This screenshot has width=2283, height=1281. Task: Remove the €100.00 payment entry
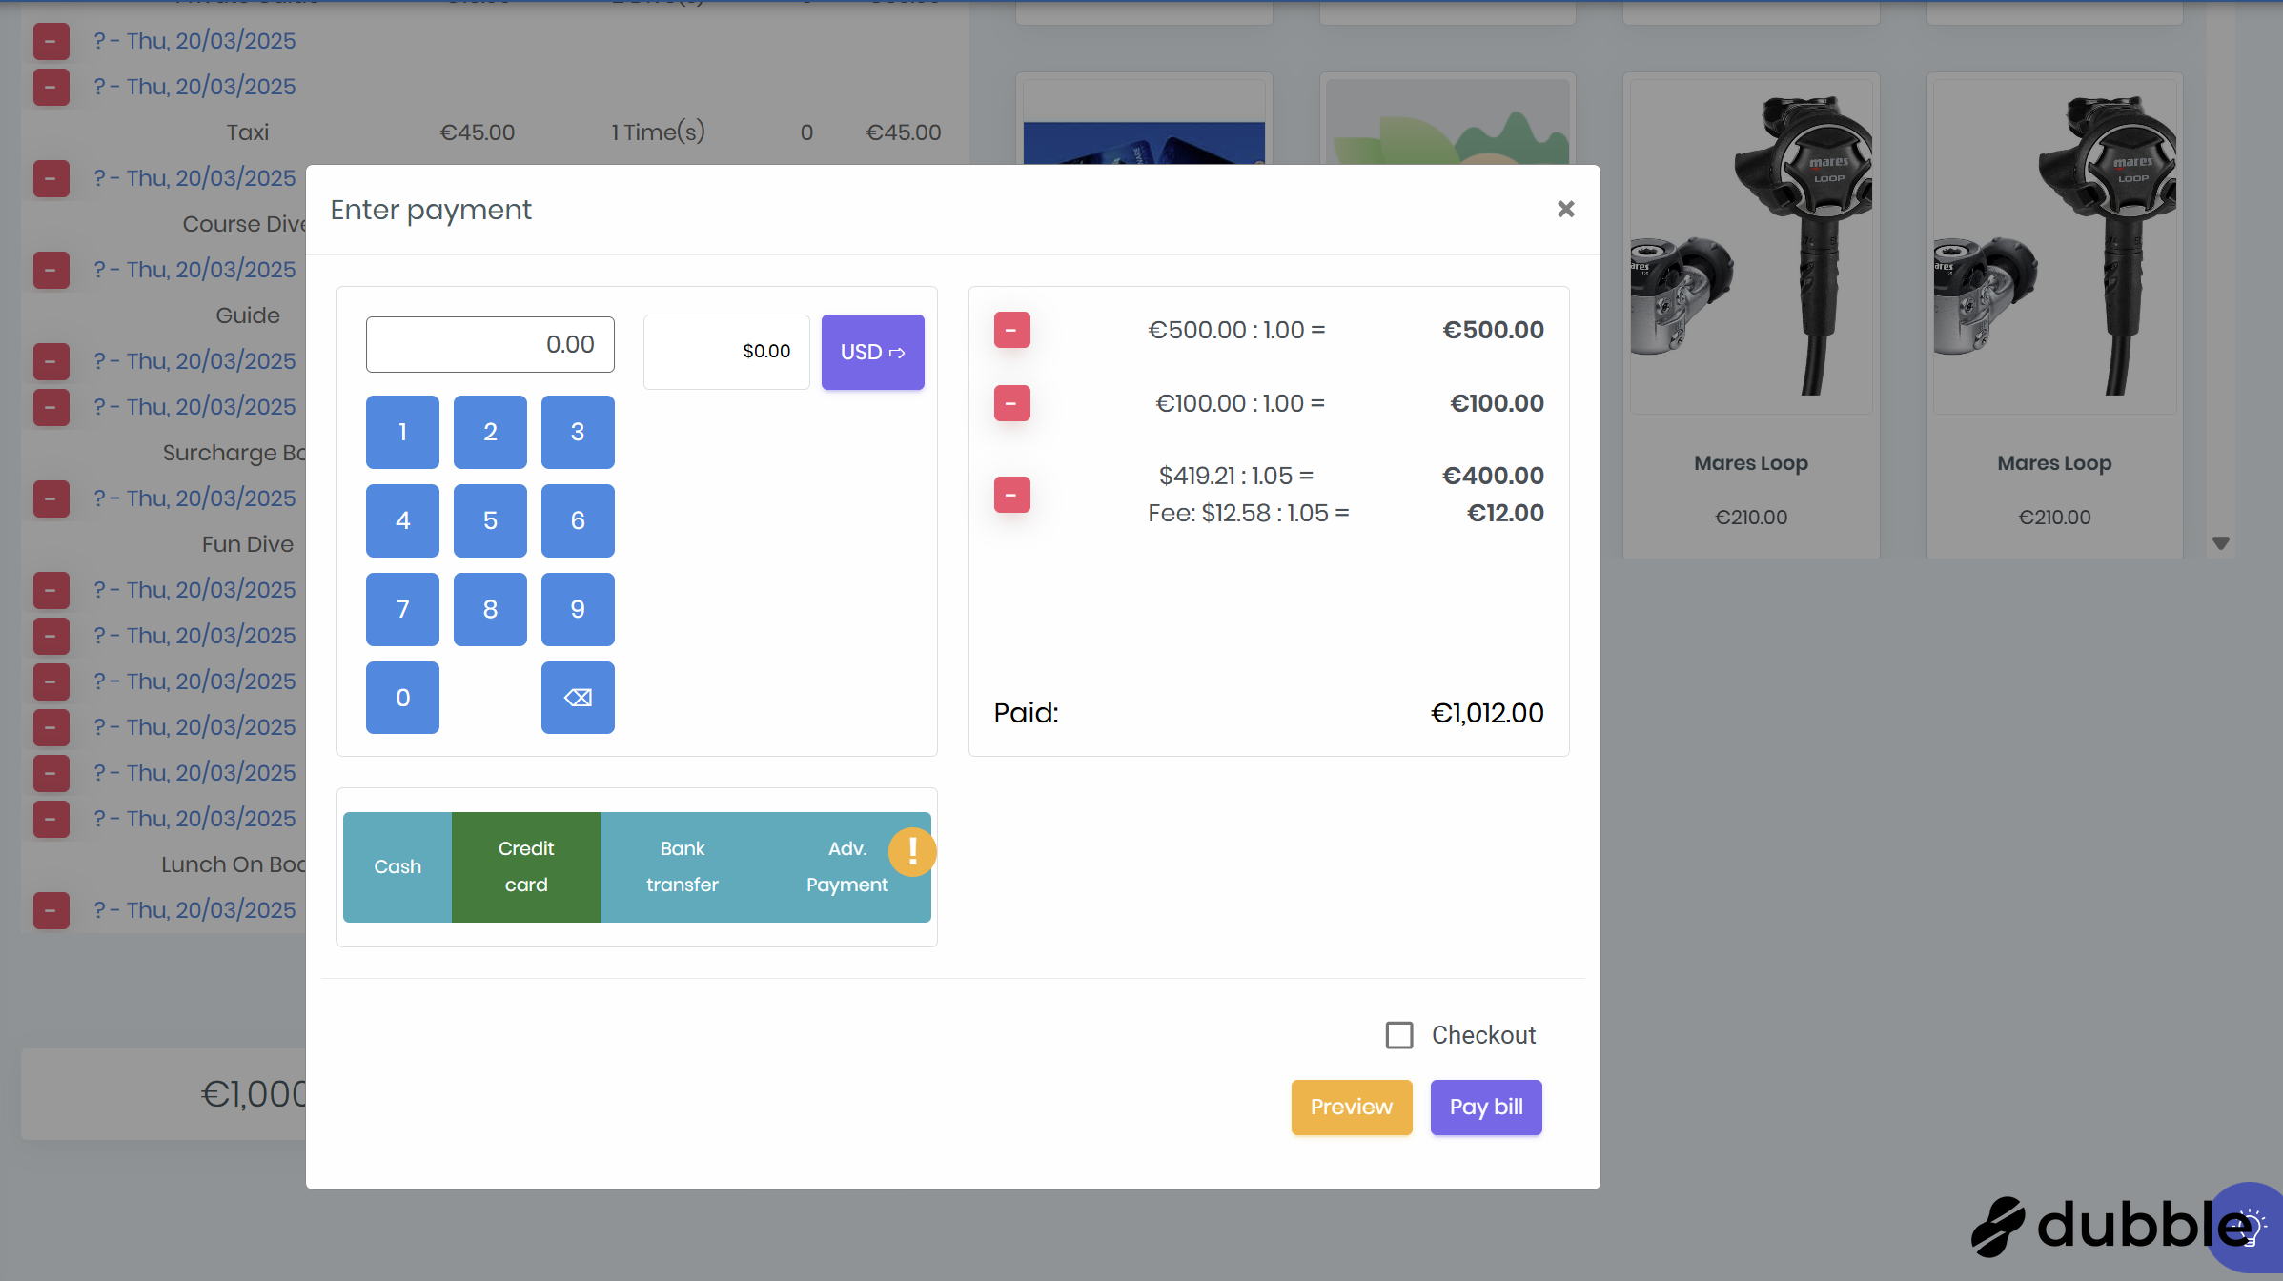pos(1011,403)
